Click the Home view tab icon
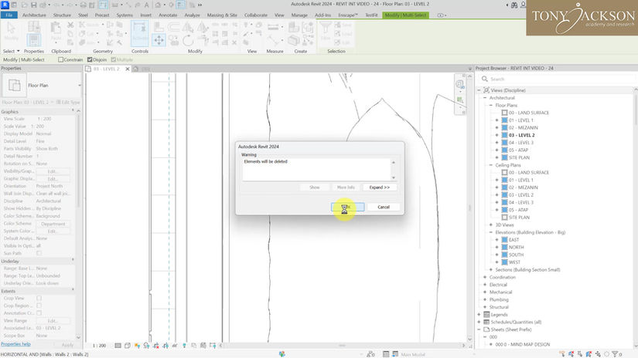The width and height of the screenshot is (638, 358). pos(136,69)
